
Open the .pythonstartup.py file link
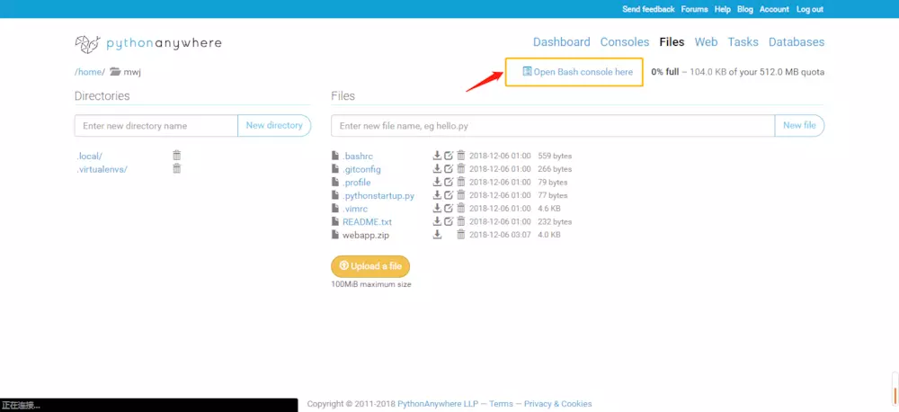pyautogui.click(x=378, y=196)
